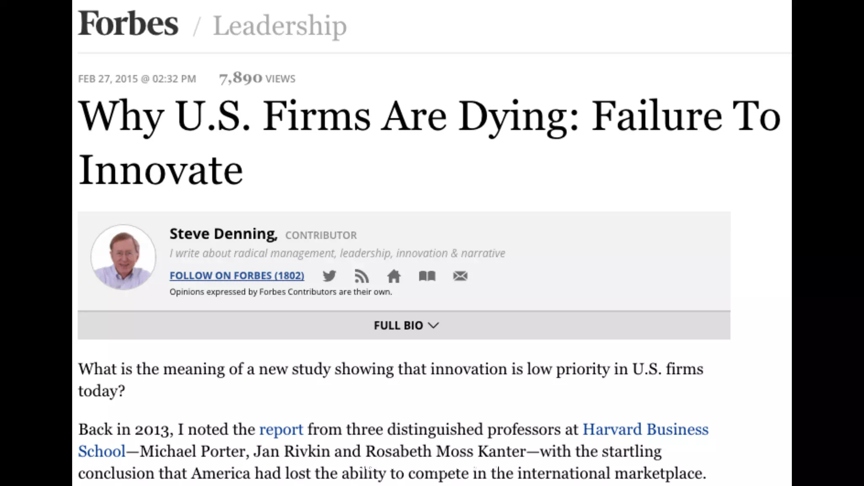Viewport: 864px width, 486px height.
Task: Click the Forbes Contributors opinions disclaimer
Action: 281,292
